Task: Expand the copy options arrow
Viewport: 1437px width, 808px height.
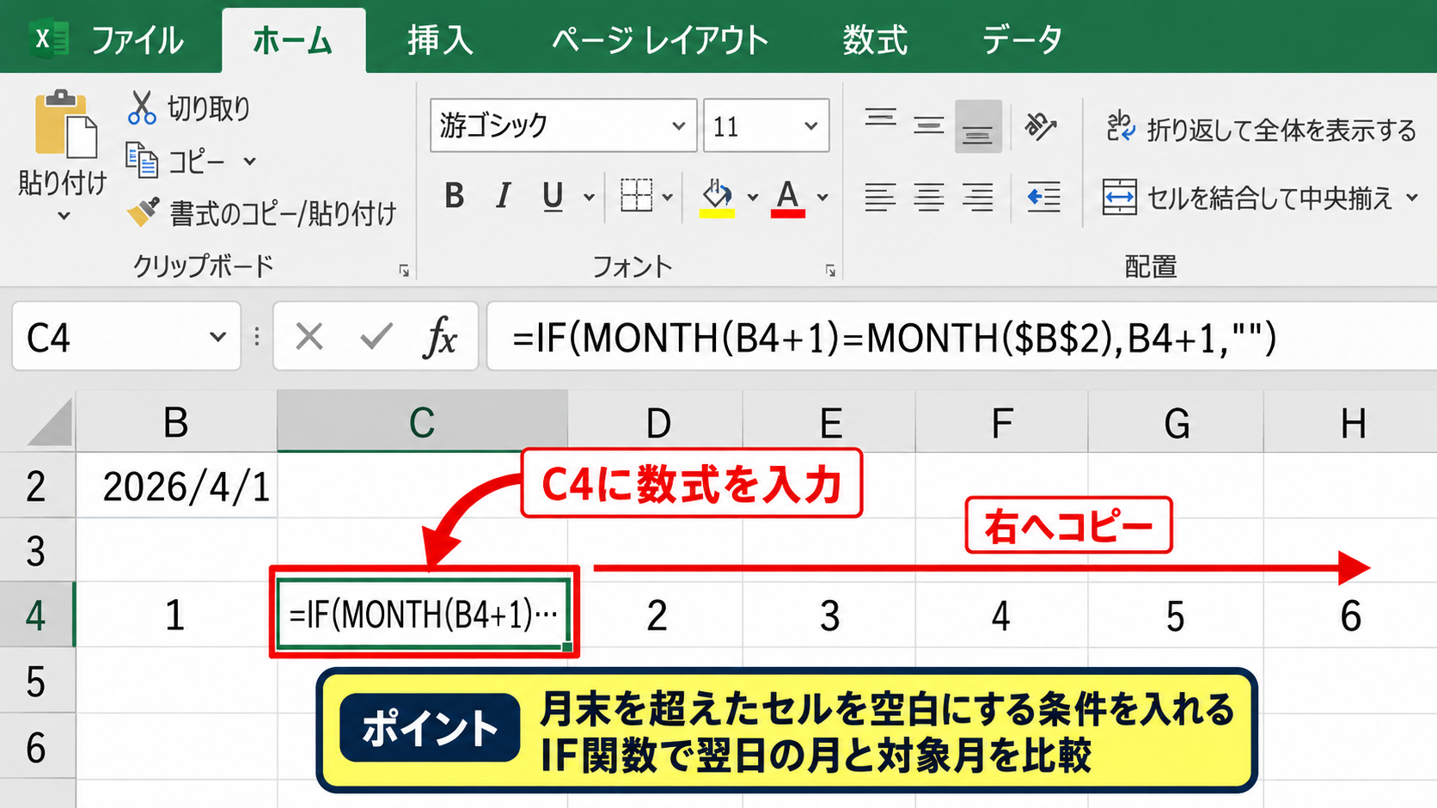Action: coord(249,161)
